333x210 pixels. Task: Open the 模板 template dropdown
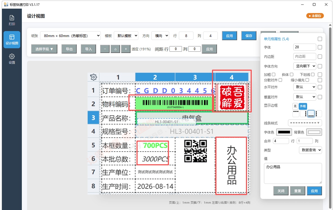pyautogui.click(x=126, y=36)
